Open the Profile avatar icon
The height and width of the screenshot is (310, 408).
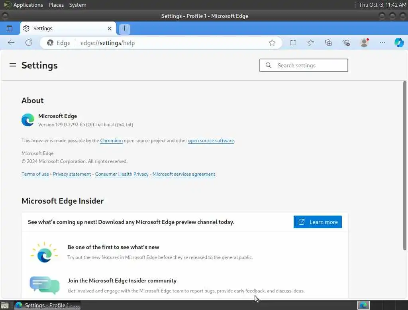pyautogui.click(x=364, y=43)
